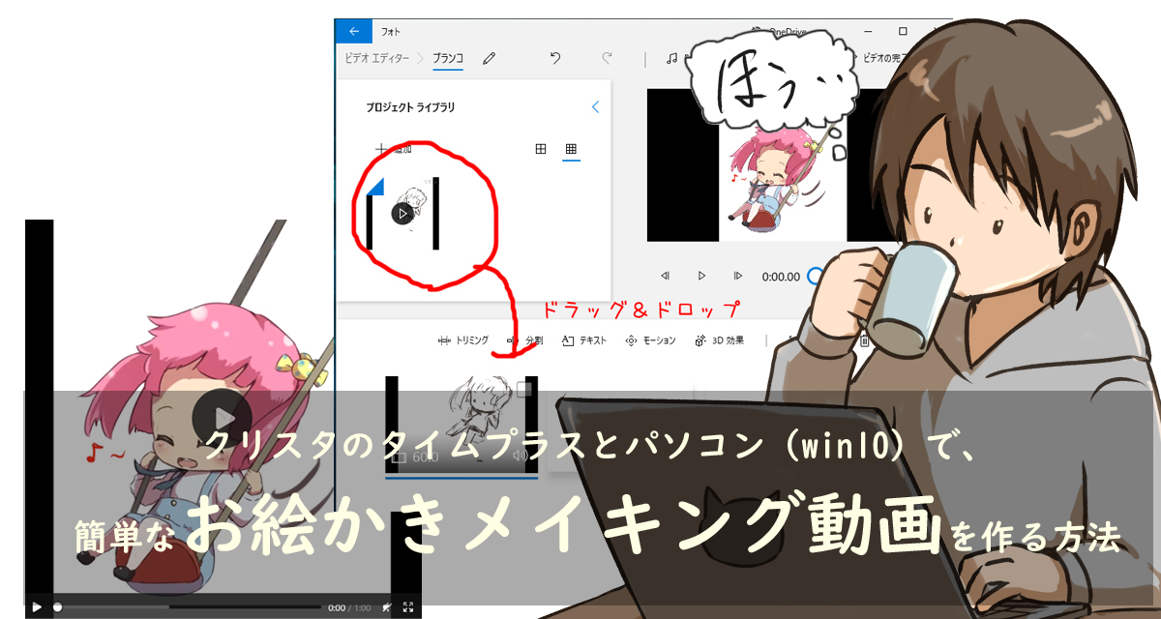Click the 0:00 / 1:00 time display
Screen dimensions: 1161x619
point(350,607)
